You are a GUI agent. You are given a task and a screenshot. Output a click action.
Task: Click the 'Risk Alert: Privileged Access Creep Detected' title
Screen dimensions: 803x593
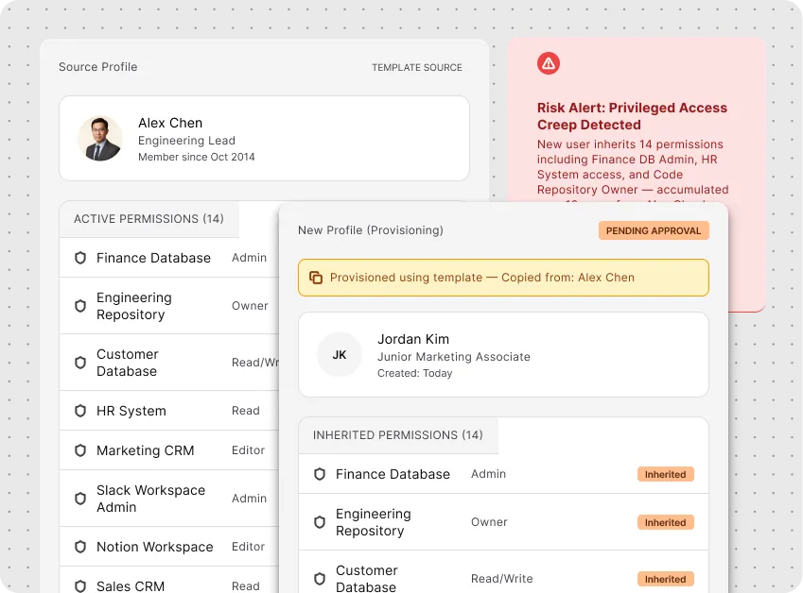pyautogui.click(x=632, y=116)
